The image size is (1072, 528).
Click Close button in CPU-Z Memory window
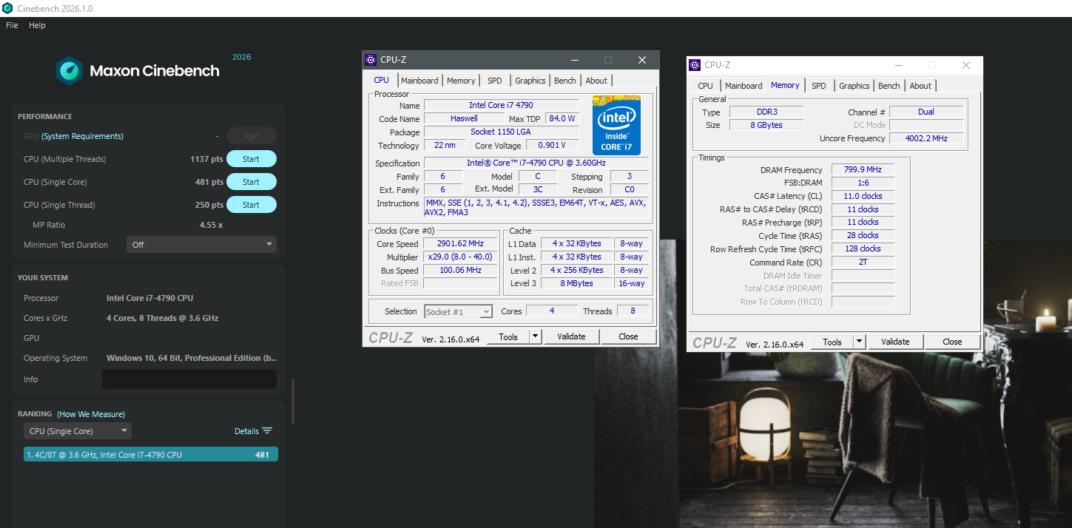pos(952,342)
